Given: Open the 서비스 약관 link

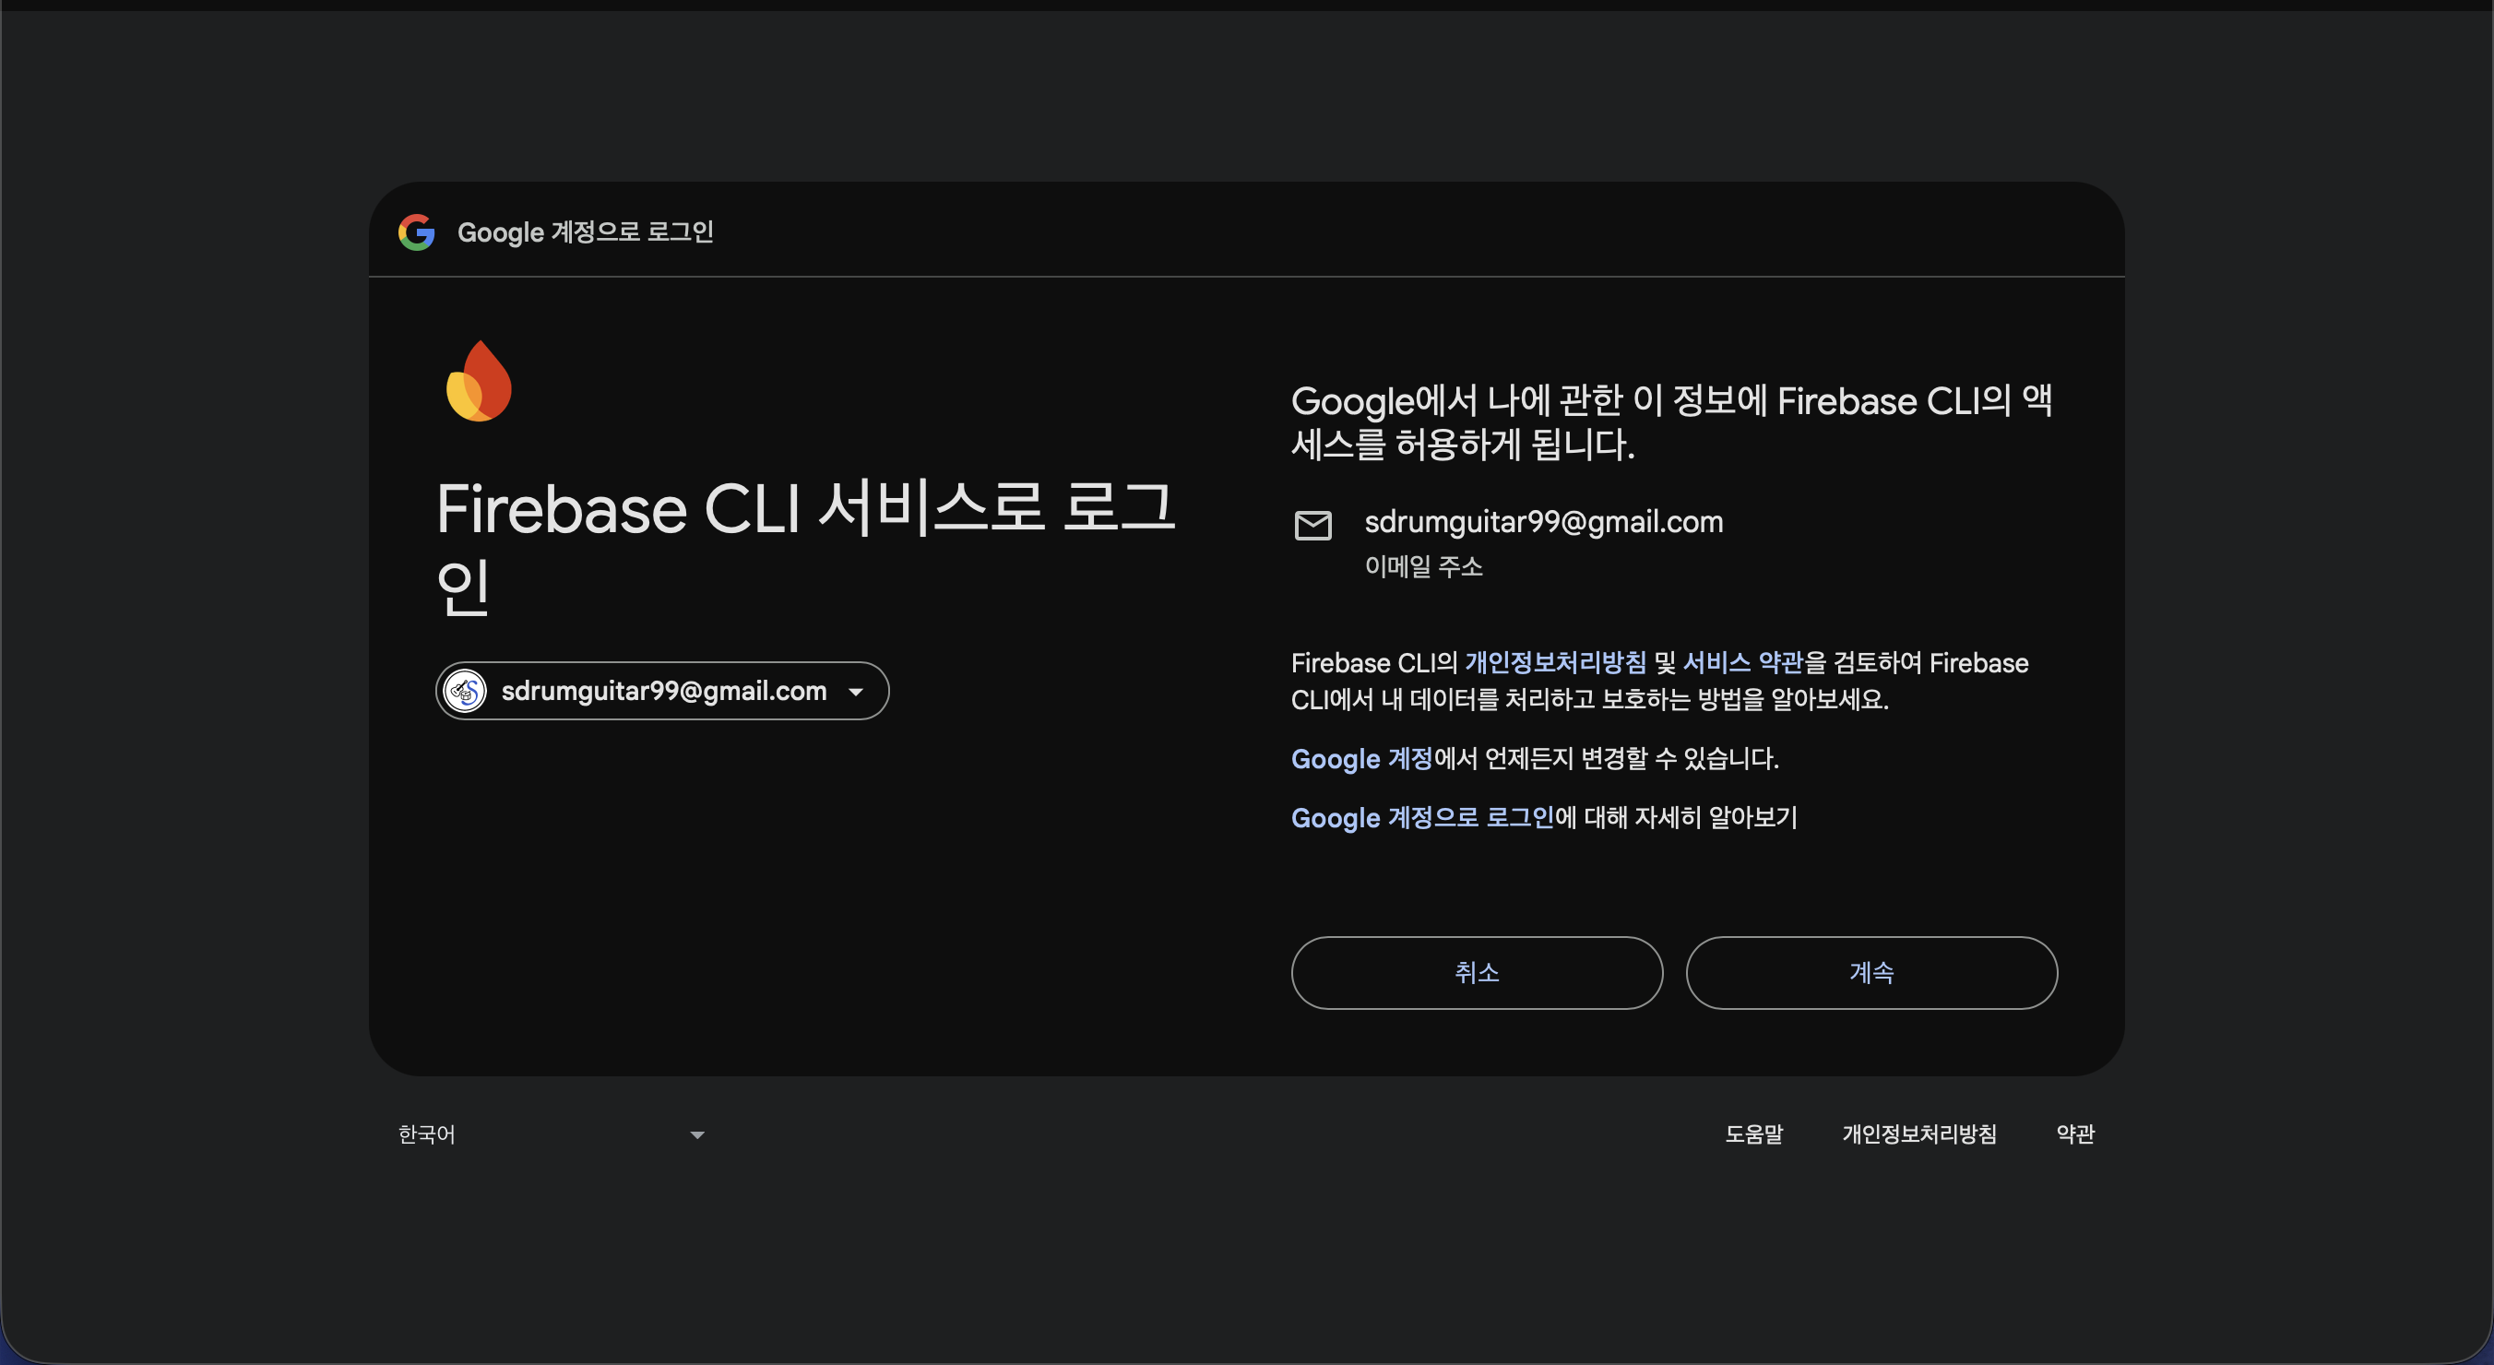Looking at the screenshot, I should click(x=1742, y=663).
